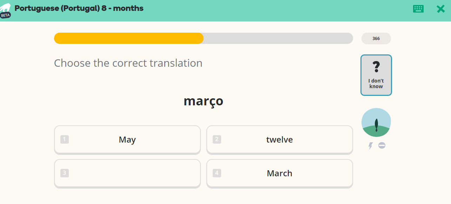Viewport: 451px width, 204px height.
Task: Close the session with the green X
Action: click(440, 9)
